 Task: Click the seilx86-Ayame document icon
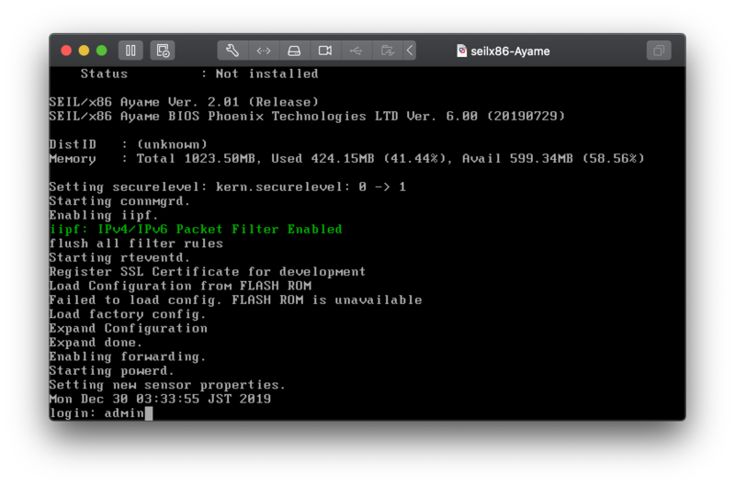(x=462, y=51)
